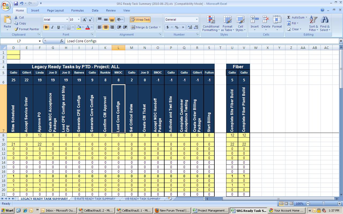Open Excel Help

(322, 10)
